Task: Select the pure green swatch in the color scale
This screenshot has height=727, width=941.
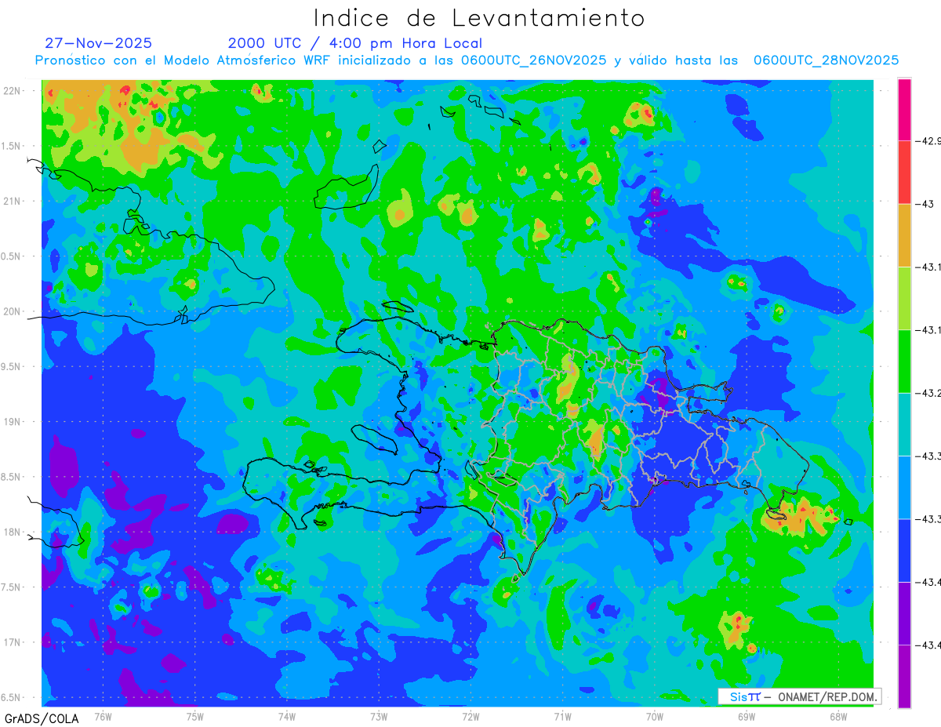Action: click(x=904, y=361)
